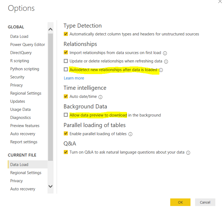Viewport: 224px width, 216px height.
Task: Click info icon next to Q&A option
Action: (x=188, y=152)
